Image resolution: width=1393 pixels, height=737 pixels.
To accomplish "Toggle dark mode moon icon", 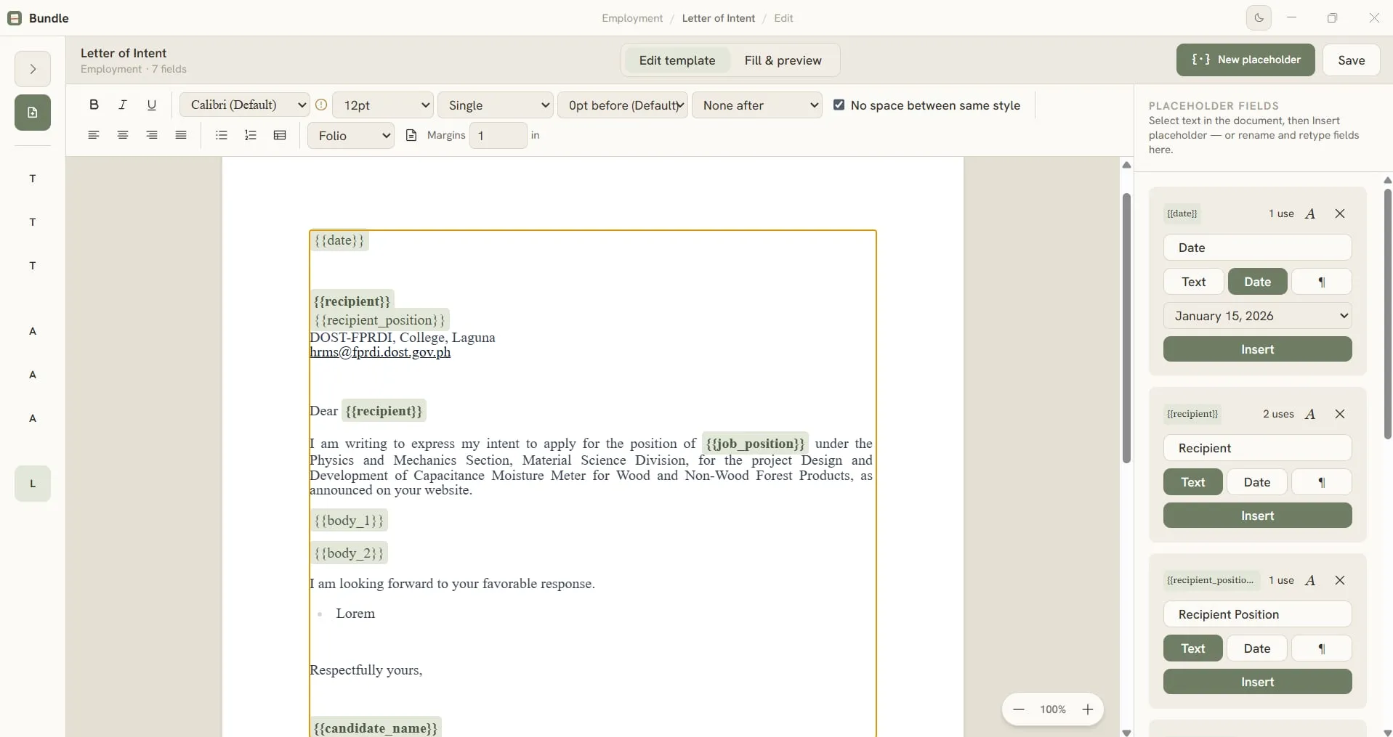I will click(x=1259, y=17).
